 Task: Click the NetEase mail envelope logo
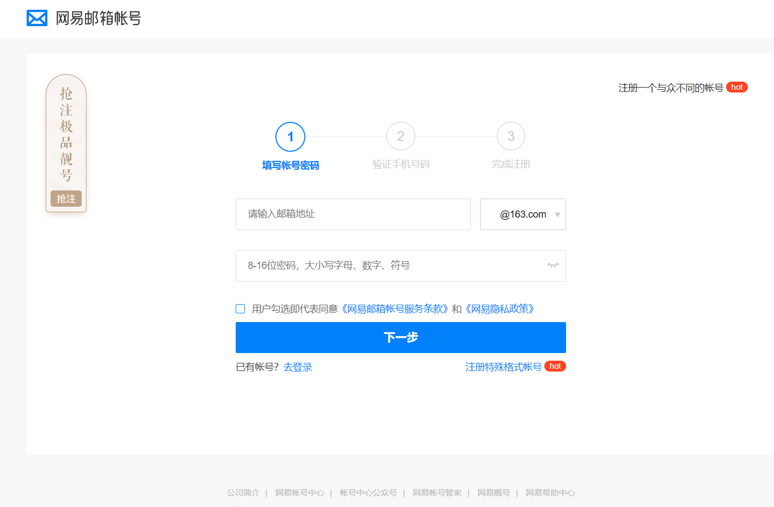pyautogui.click(x=37, y=18)
